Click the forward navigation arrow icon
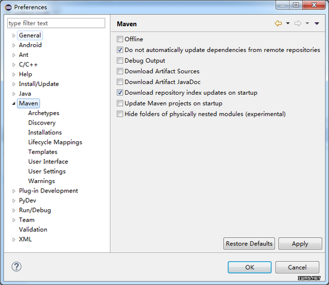Viewport: 329px width, 285px height. pyautogui.click(x=298, y=23)
